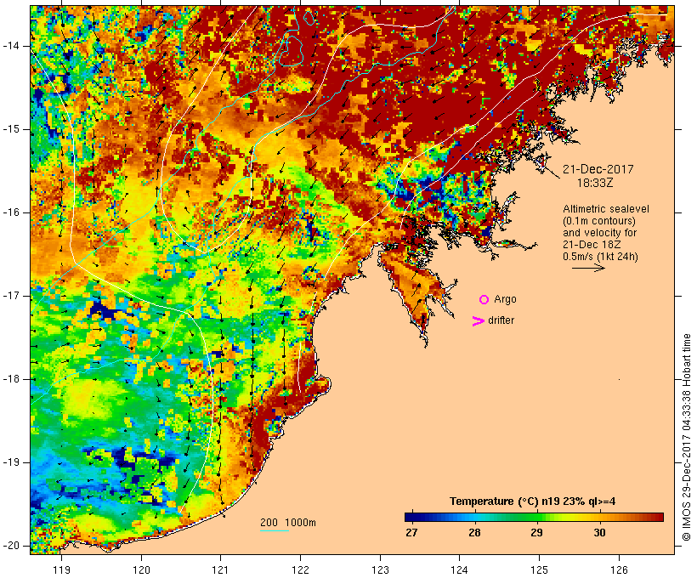Viewport: 697px width, 578px height.
Task: Click the '27' color bar label
Action: click(411, 533)
